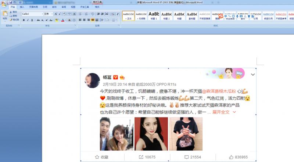Image resolution: width=294 pixels, height=162 pixels.
Task: Save the document from quick access toolbar
Action: [11, 3]
